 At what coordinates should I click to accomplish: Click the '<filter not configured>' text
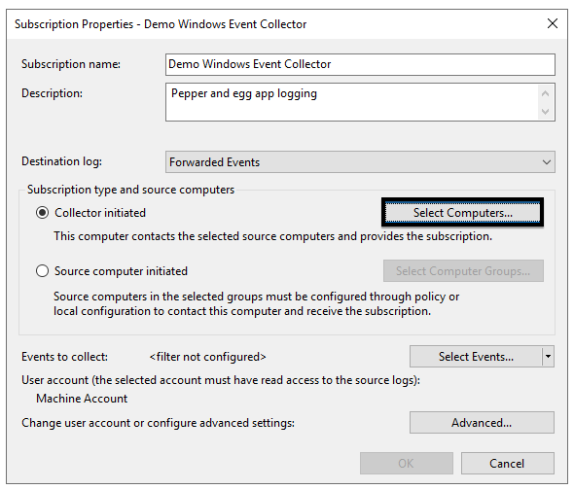(207, 357)
